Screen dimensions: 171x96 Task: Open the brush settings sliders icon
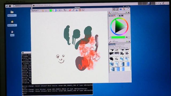[x=60, y=10]
